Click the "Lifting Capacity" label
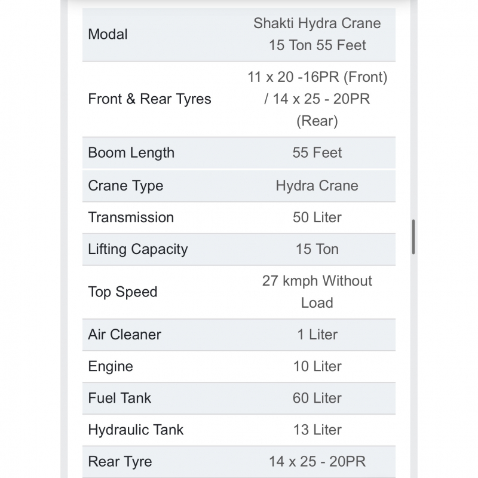The height and width of the screenshot is (478, 478). click(138, 249)
